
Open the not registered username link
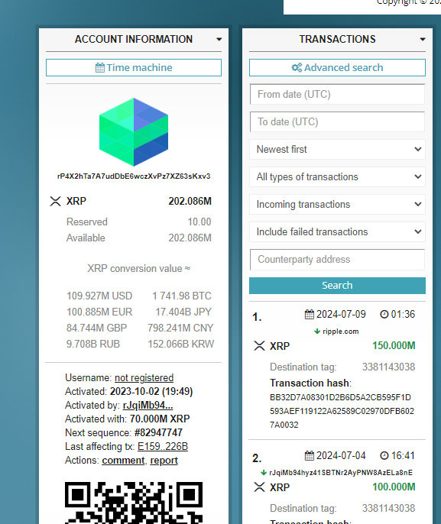(144, 377)
